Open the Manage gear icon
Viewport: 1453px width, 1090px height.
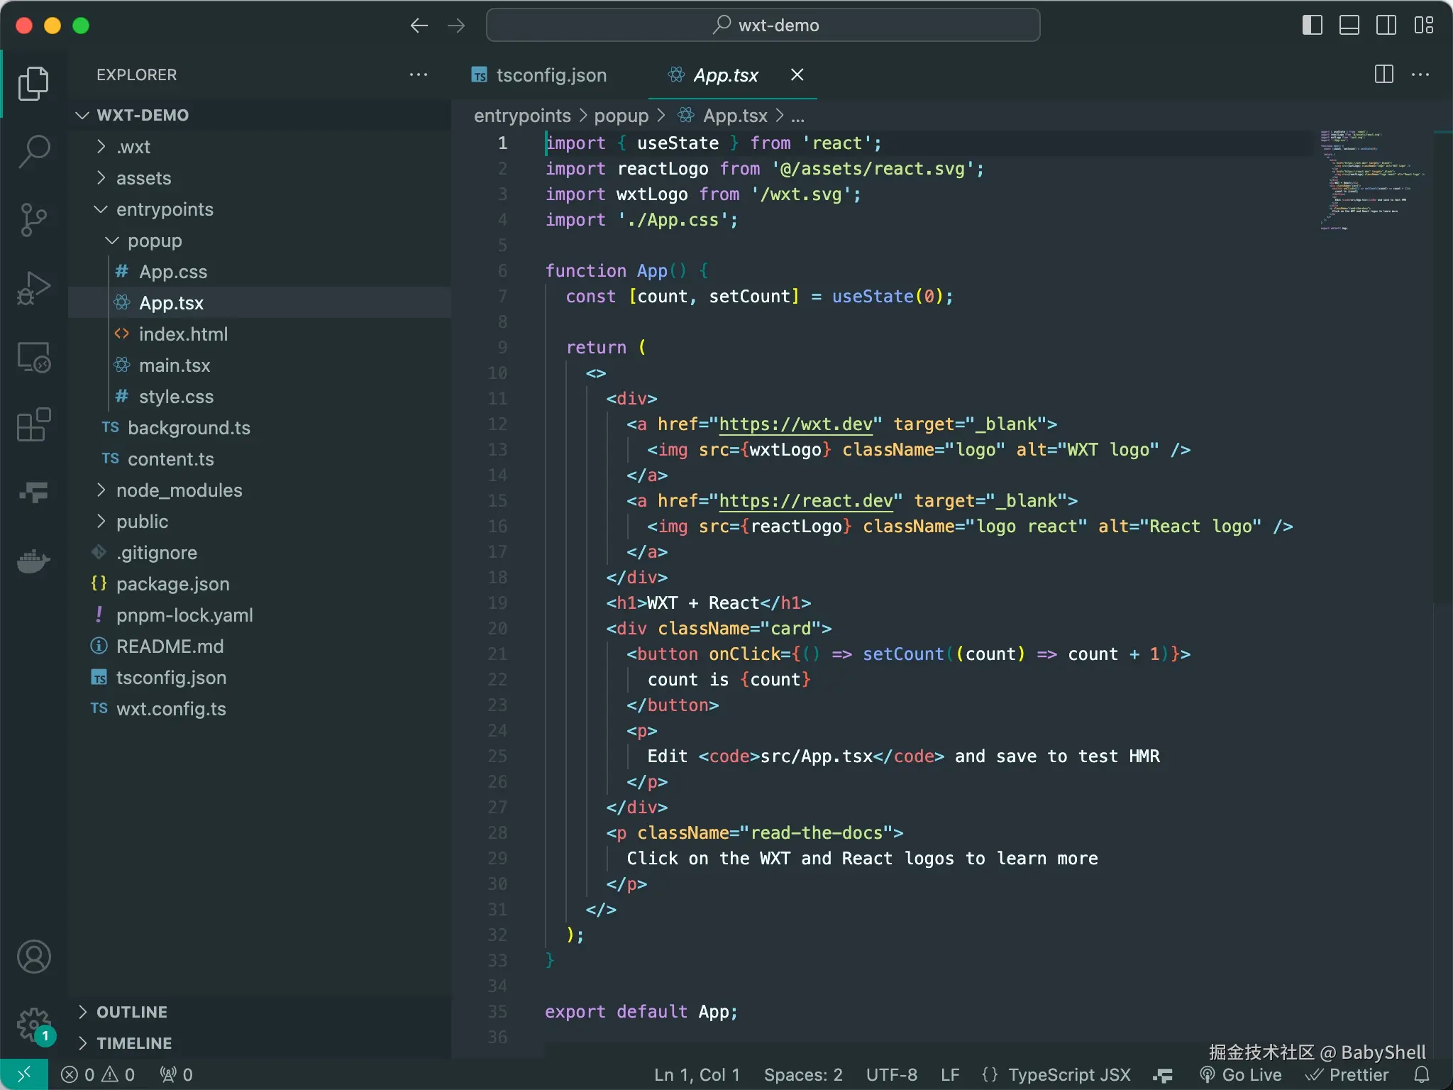pyautogui.click(x=33, y=1025)
